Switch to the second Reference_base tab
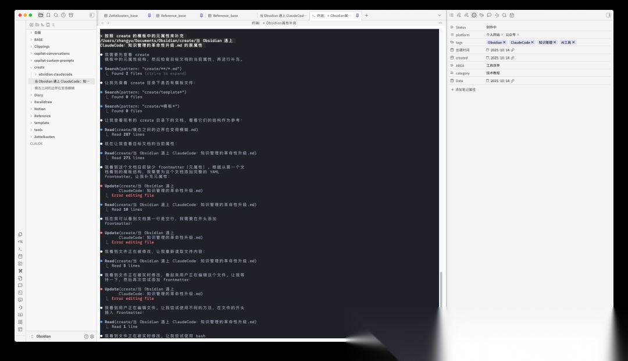 pyautogui.click(x=225, y=16)
